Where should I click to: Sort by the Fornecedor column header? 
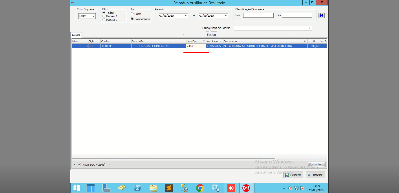263,41
